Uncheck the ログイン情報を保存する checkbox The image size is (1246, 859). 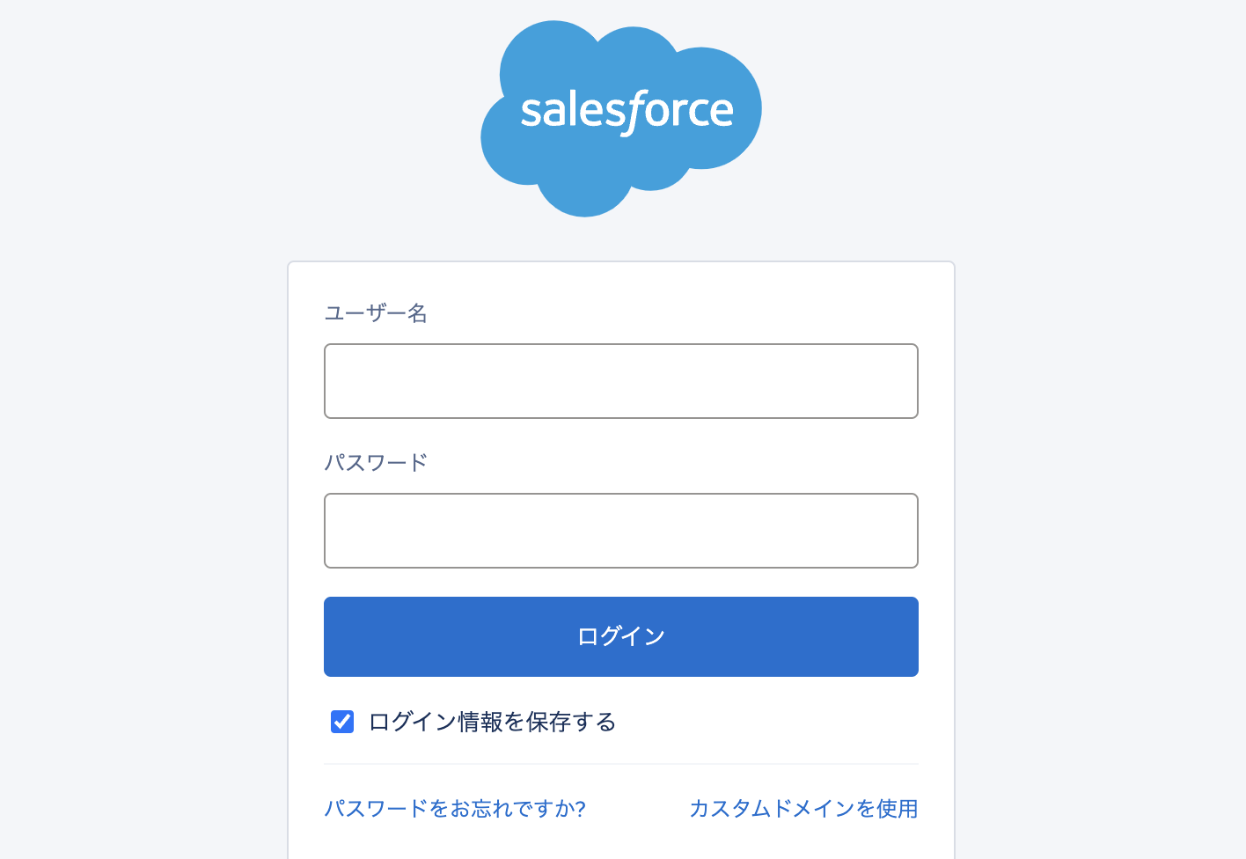pos(342,722)
